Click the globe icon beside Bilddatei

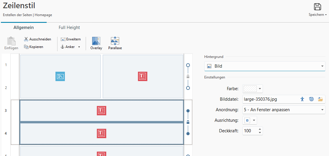[x=311, y=99]
